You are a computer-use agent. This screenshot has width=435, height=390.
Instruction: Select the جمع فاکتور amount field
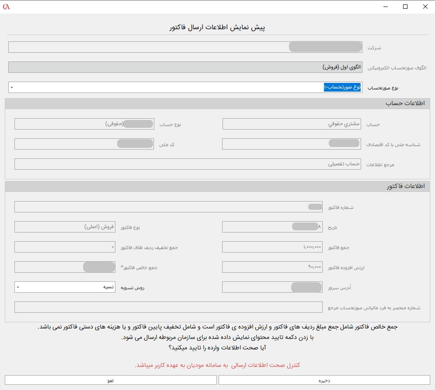coord(272,247)
